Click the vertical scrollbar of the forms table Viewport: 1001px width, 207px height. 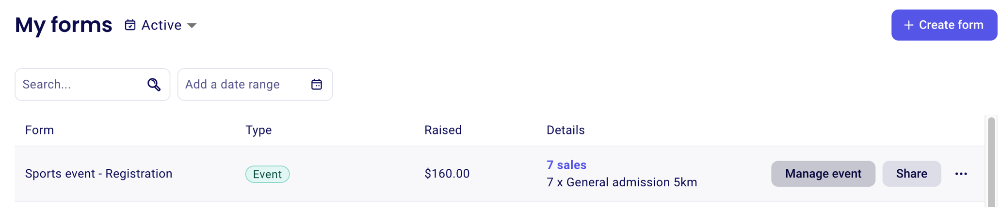click(991, 160)
